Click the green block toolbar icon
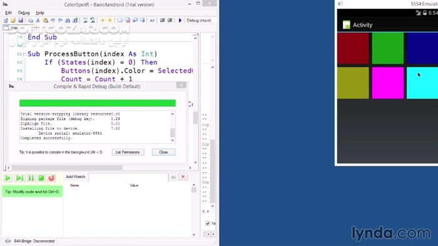The image size is (438, 246). [x=85, y=21]
